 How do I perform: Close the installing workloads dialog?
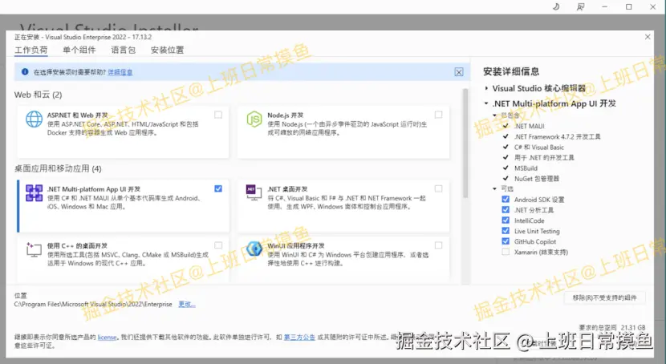pyautogui.click(x=648, y=37)
